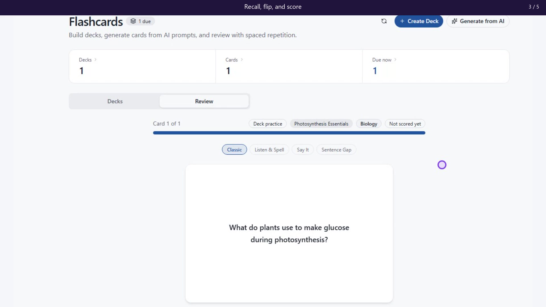Click the Due now count value 1

pyautogui.click(x=375, y=71)
